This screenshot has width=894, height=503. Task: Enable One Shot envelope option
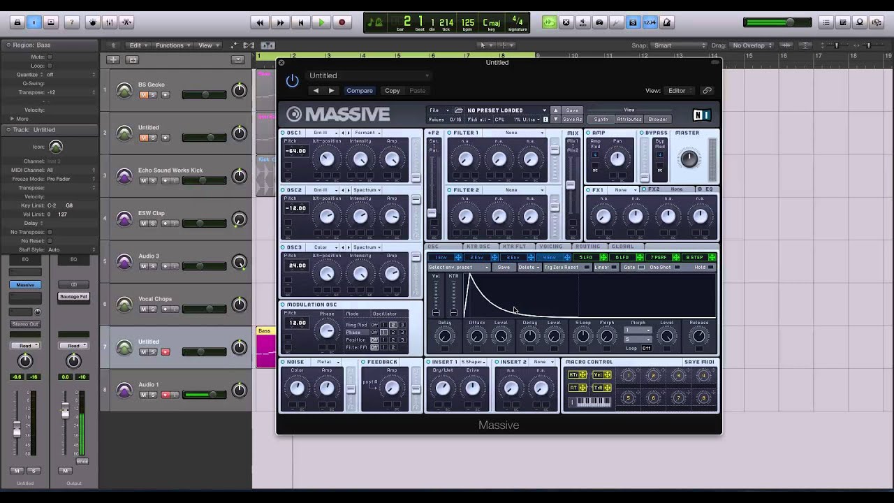(x=676, y=267)
